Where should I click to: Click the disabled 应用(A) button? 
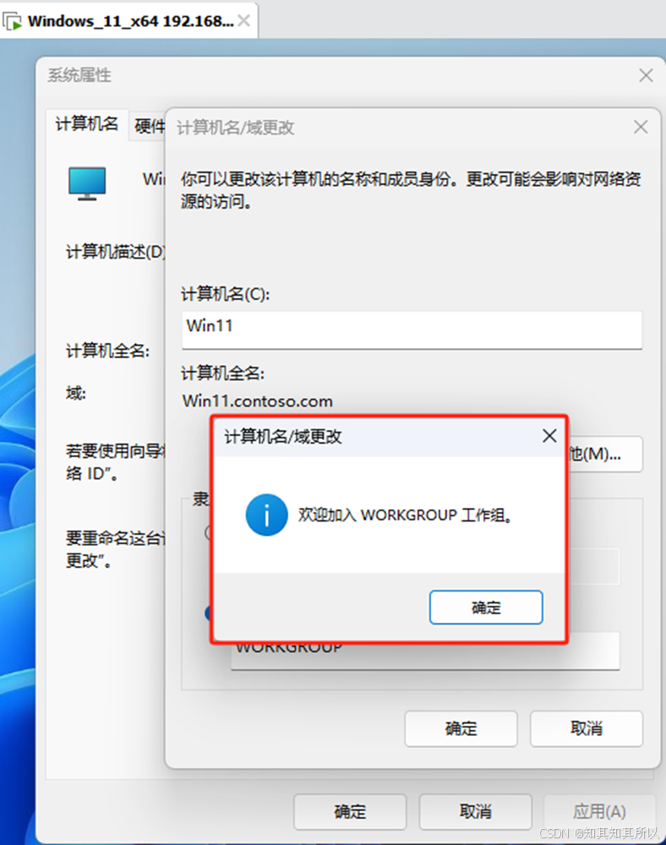(599, 811)
